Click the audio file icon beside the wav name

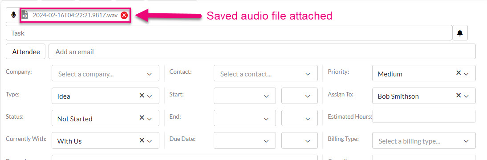[x=25, y=15]
